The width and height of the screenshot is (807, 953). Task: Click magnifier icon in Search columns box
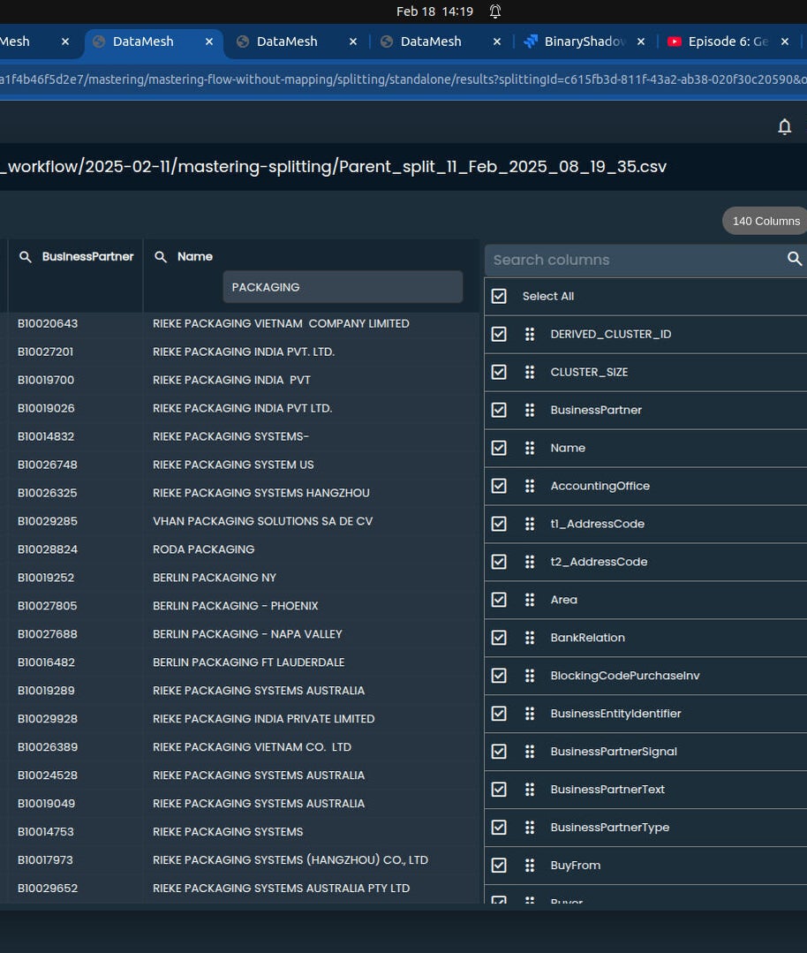coord(795,259)
